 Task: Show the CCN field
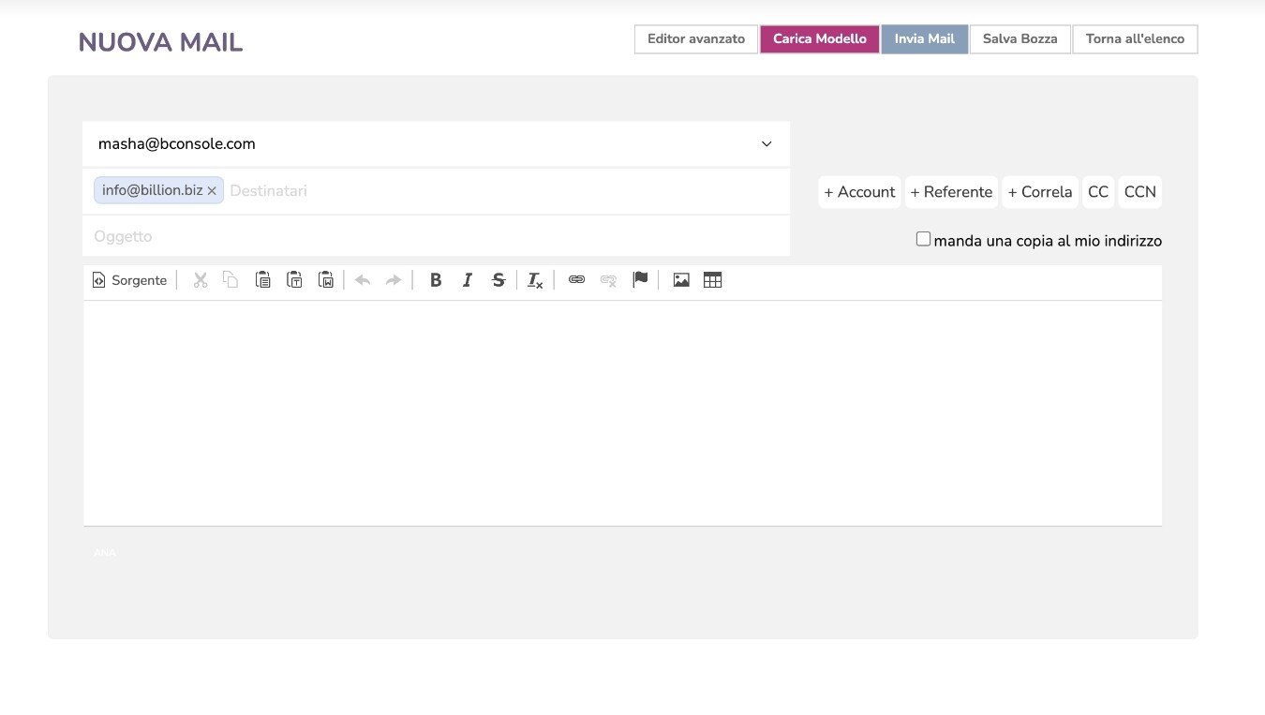click(x=1139, y=192)
